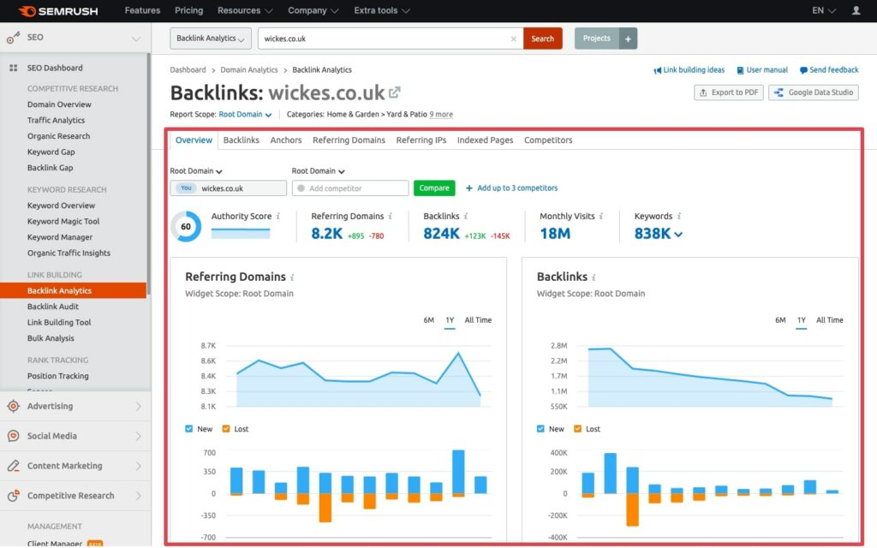Open the Backlink Analytics tool dropdown

[211, 39]
